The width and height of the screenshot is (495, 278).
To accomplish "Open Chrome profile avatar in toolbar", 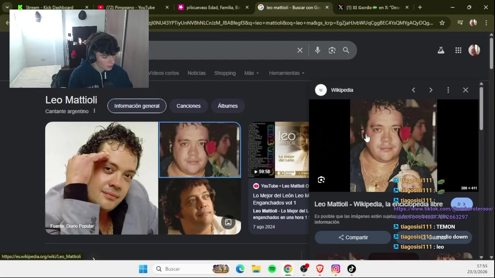I will pos(473,23).
